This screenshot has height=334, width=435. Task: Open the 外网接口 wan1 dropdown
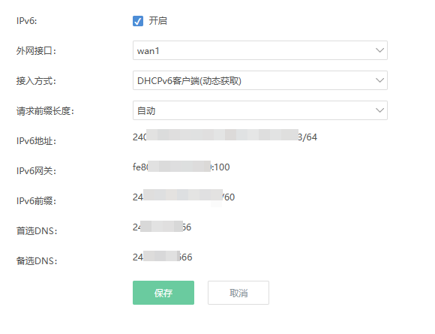click(260, 50)
